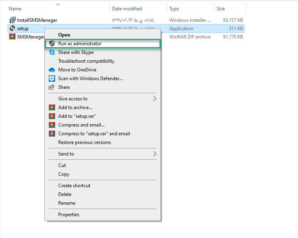Select Run as administrator

[103, 44]
